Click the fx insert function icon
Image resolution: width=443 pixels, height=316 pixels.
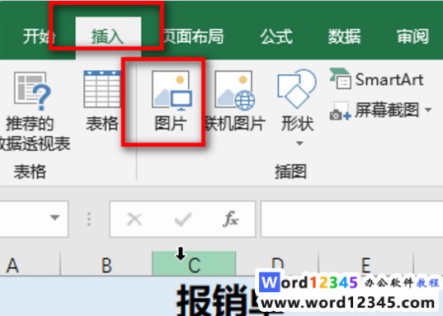[230, 219]
